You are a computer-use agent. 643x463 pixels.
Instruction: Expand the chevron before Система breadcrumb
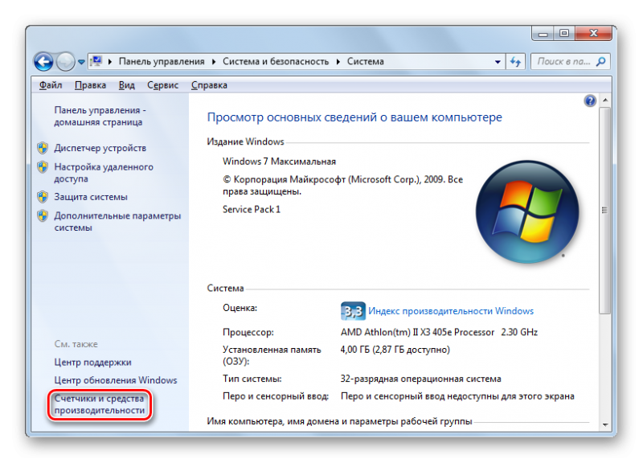338,62
